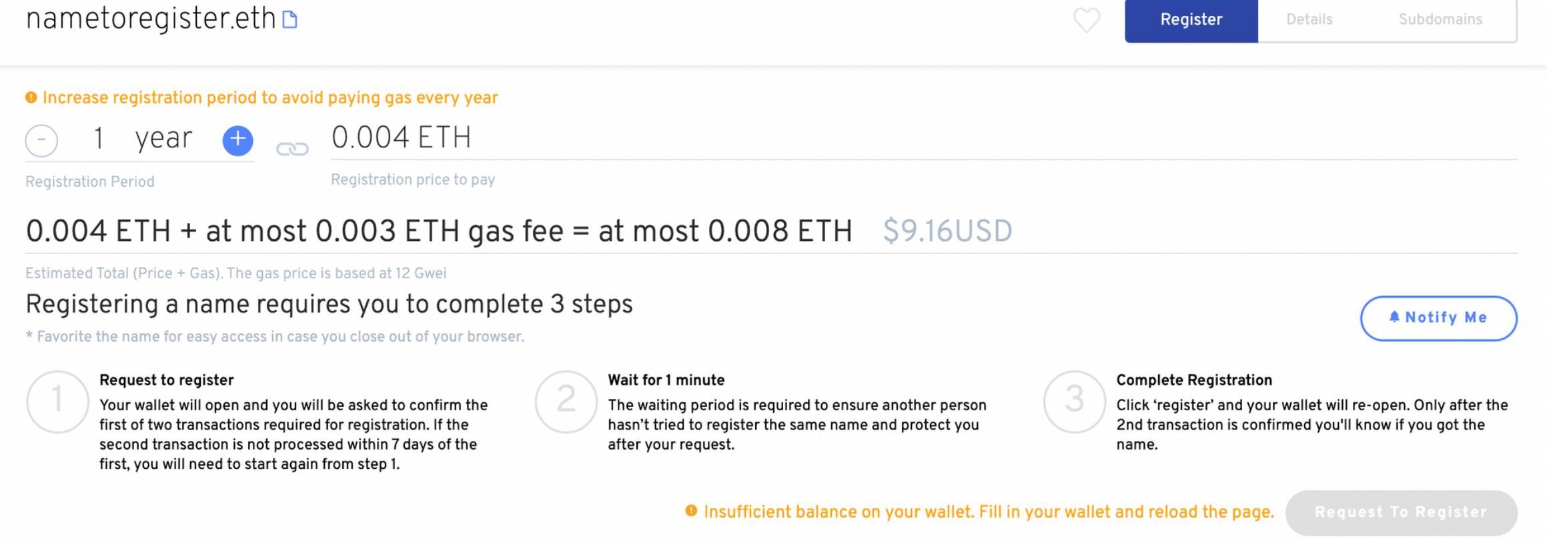Click step 2 circle icon
The image size is (1561, 539).
(x=566, y=402)
